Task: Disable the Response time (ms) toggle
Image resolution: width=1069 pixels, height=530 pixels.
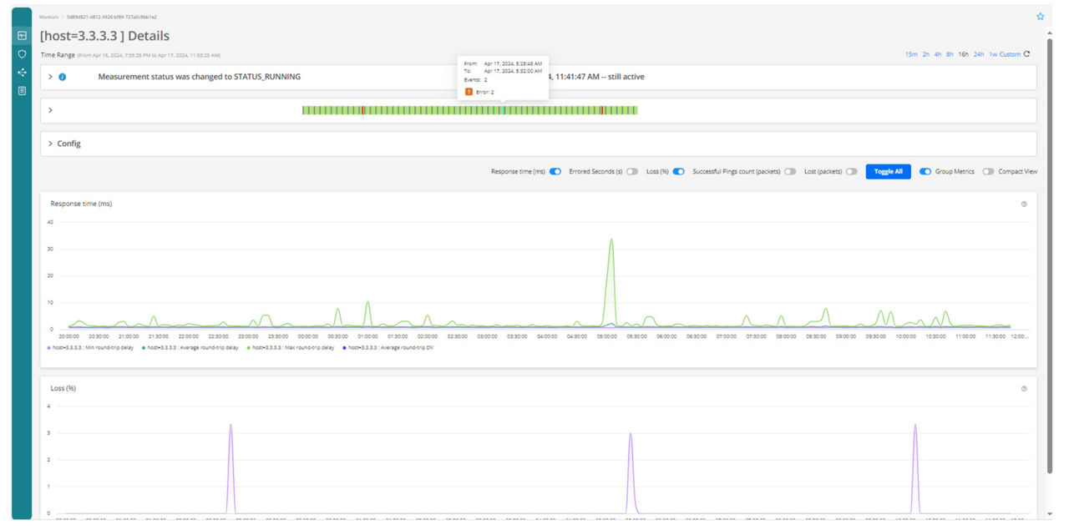Action: pos(553,171)
